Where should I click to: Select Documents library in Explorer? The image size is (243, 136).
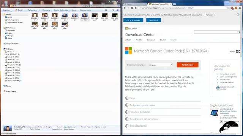tap(11, 31)
